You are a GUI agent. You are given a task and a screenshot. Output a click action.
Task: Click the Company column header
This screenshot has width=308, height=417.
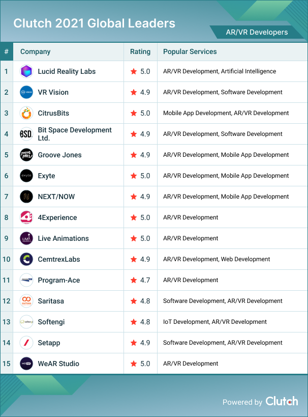(x=35, y=51)
